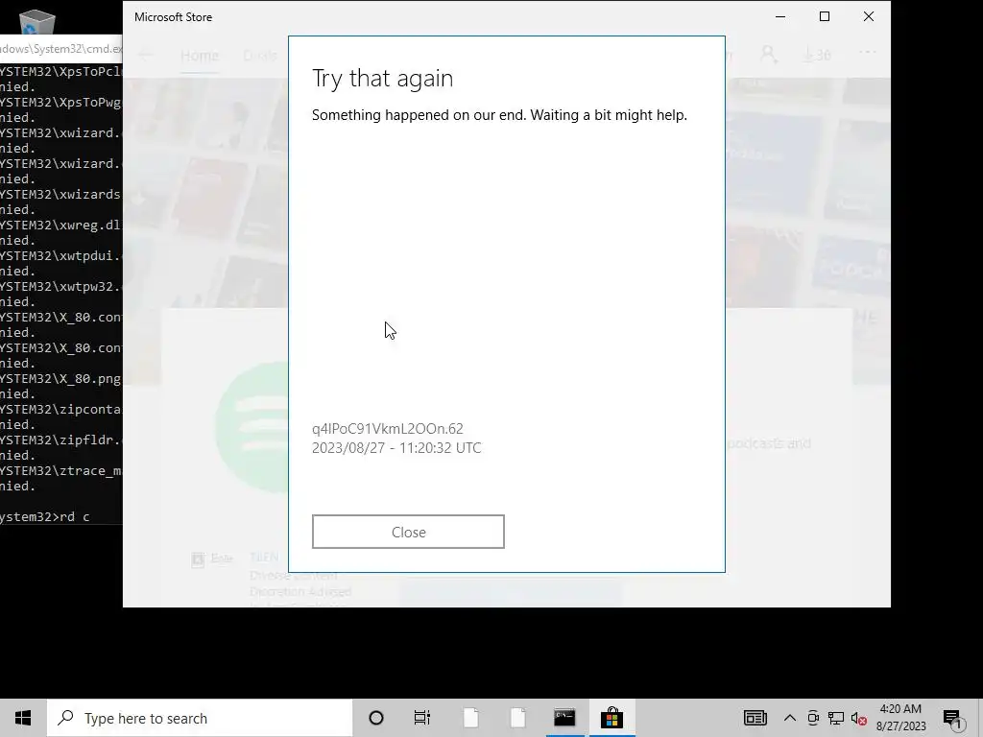Open Task View on the taskbar

422,718
